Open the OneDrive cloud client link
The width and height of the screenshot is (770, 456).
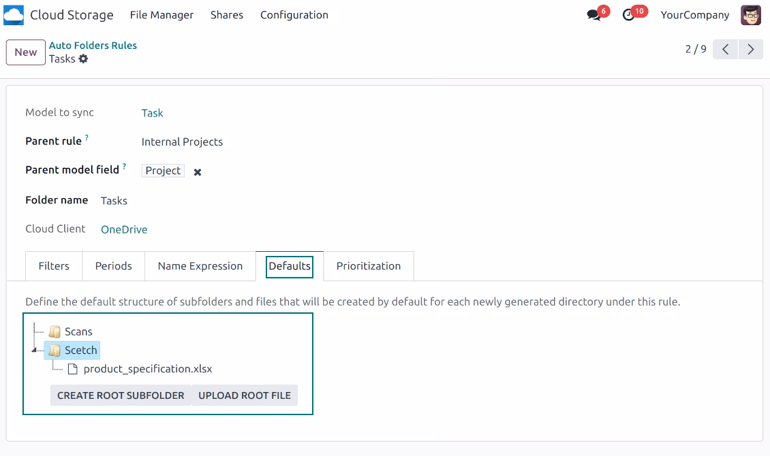click(x=124, y=229)
